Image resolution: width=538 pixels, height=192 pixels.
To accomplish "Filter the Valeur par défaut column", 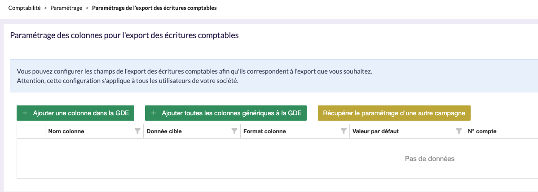I will click(459, 131).
